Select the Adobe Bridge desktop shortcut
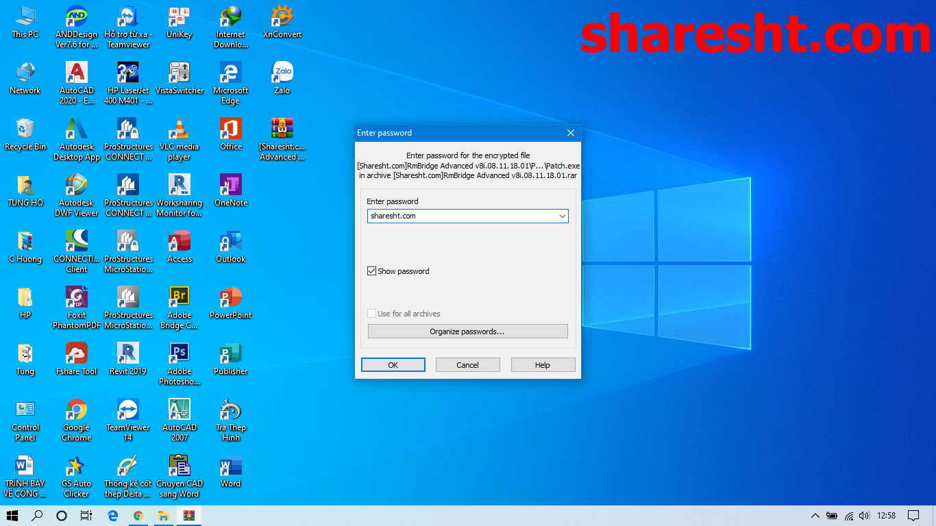Image resolution: width=936 pixels, height=526 pixels. click(180, 308)
